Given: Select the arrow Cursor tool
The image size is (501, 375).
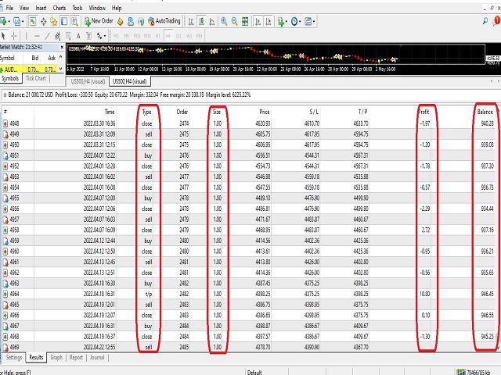Looking at the screenshot, I should pos(3,36).
